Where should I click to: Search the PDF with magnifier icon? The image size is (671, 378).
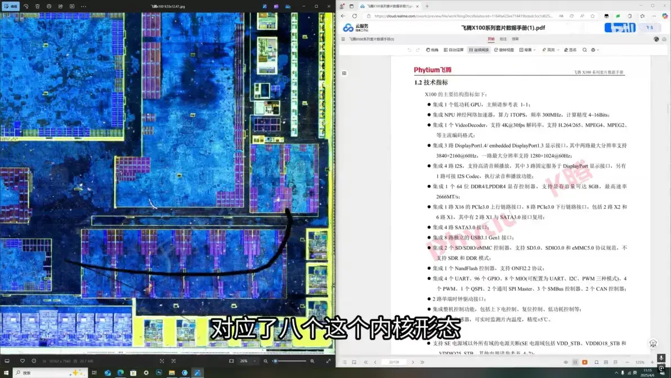point(584,50)
